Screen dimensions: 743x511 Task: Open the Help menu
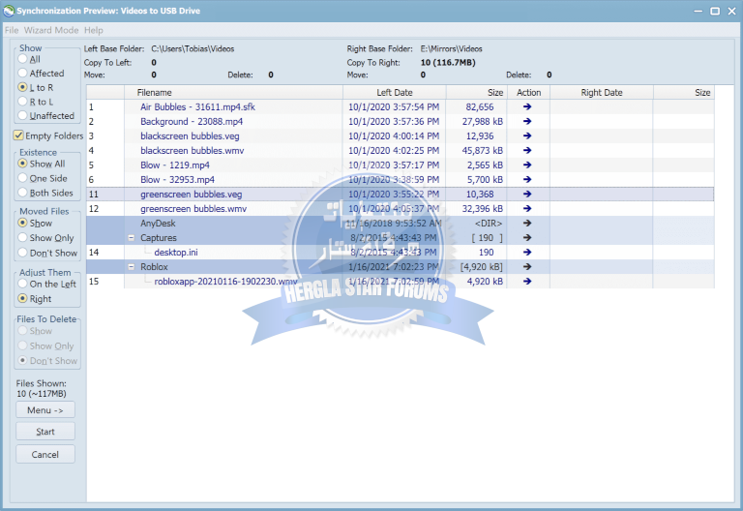tap(94, 30)
